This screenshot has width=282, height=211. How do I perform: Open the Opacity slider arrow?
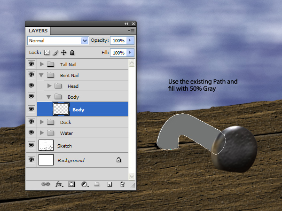tap(130, 40)
